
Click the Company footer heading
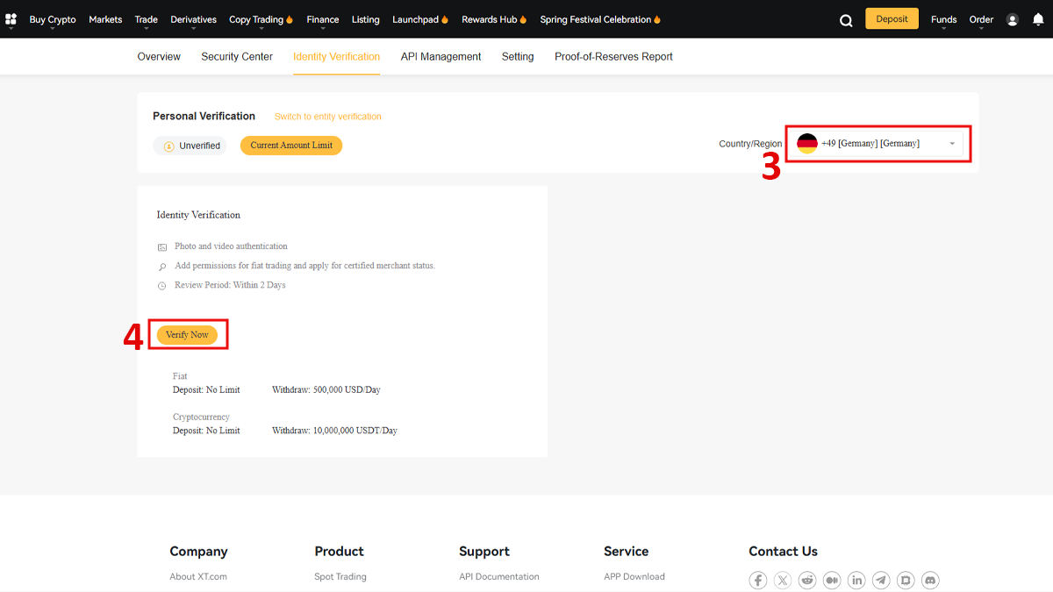(198, 552)
